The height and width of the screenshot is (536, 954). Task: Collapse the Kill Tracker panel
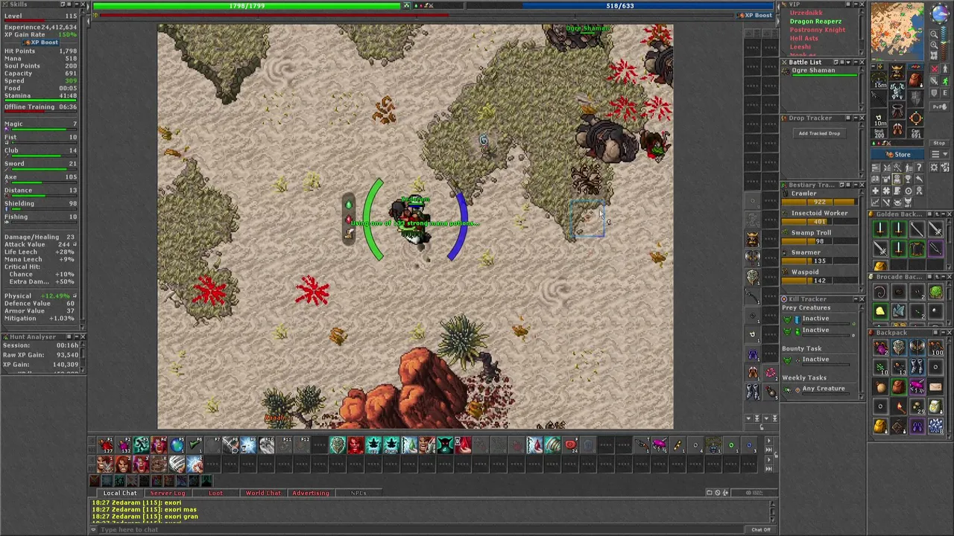coord(856,299)
